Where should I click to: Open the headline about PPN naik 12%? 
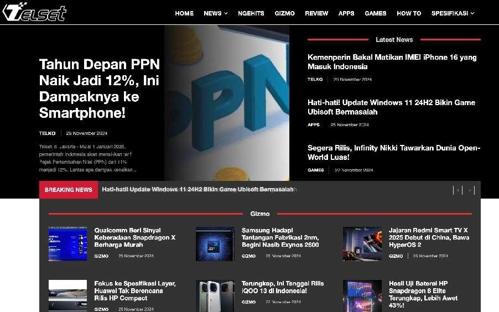pyautogui.click(x=99, y=89)
